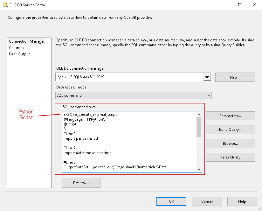The width and height of the screenshot is (262, 211).
Task: Launch the Build Query... tool
Action: pyautogui.click(x=230, y=130)
